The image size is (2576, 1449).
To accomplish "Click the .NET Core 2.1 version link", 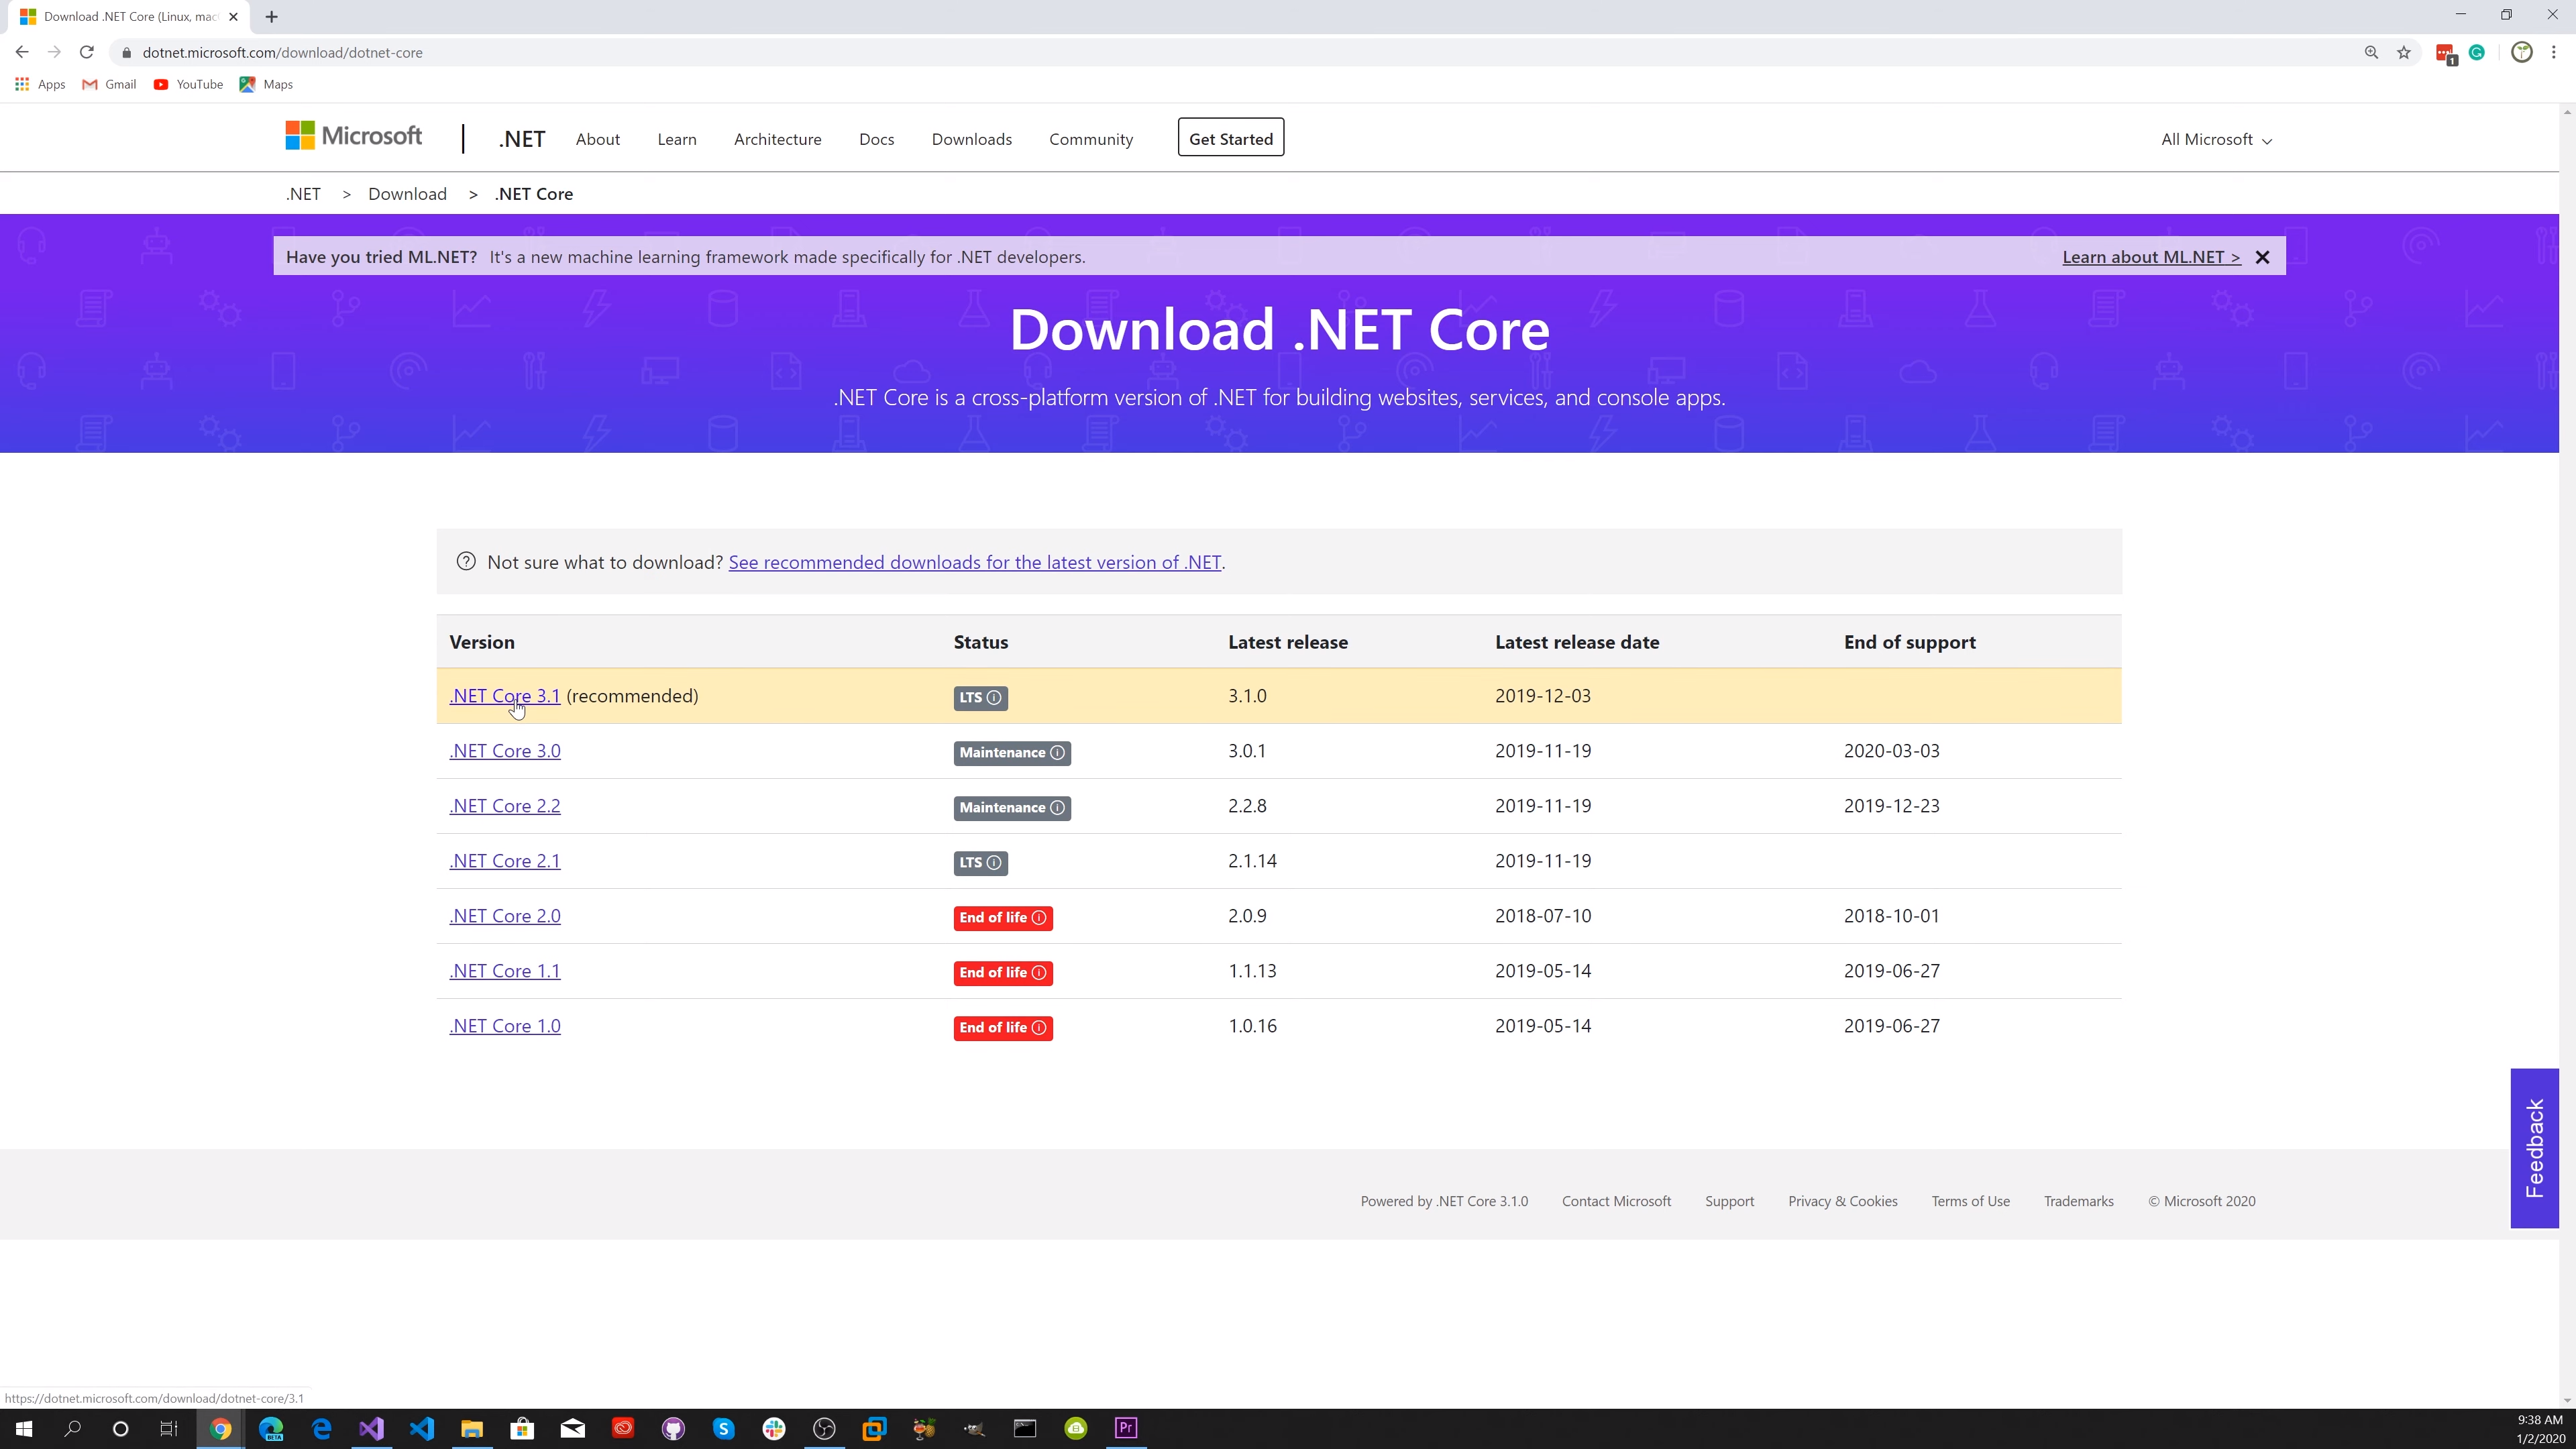I will 505,861.
